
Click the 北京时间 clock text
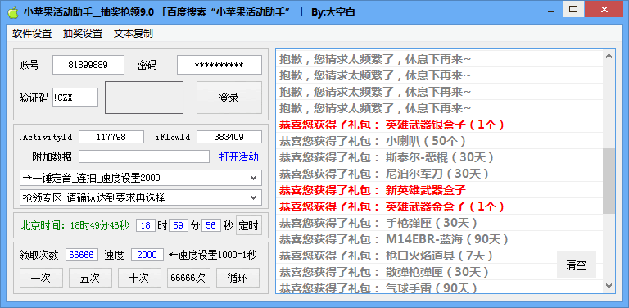(x=75, y=225)
